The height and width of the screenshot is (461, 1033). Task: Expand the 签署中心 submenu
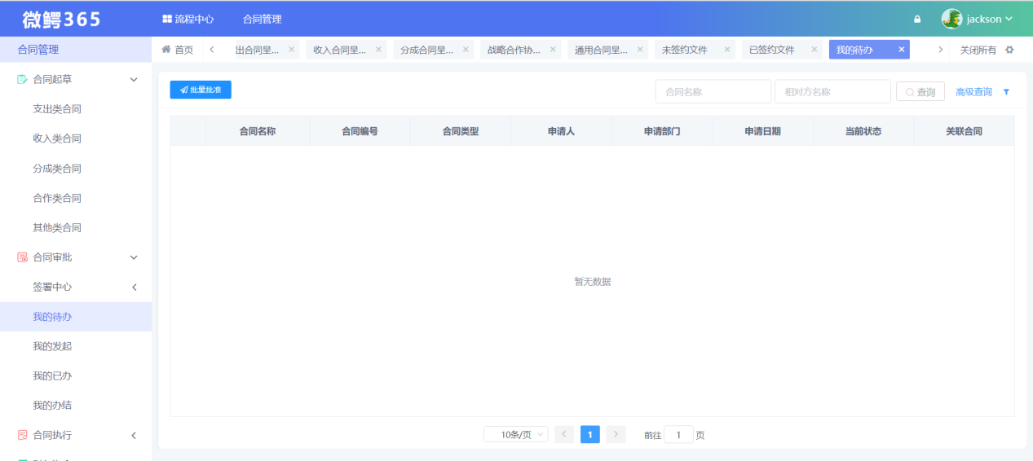134,287
